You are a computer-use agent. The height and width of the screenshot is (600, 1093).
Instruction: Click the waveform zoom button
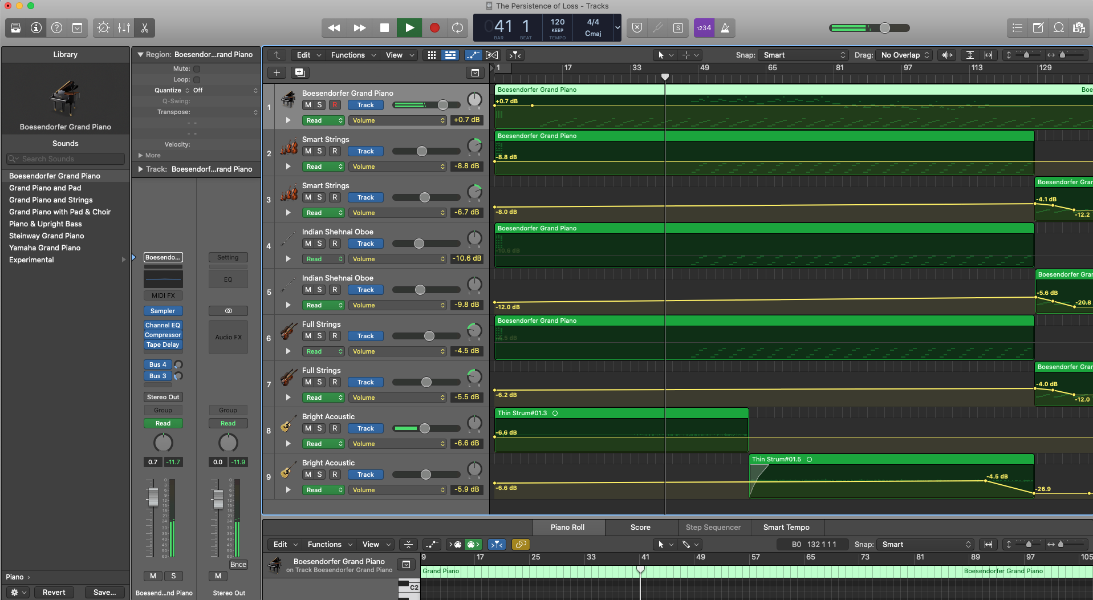946,55
